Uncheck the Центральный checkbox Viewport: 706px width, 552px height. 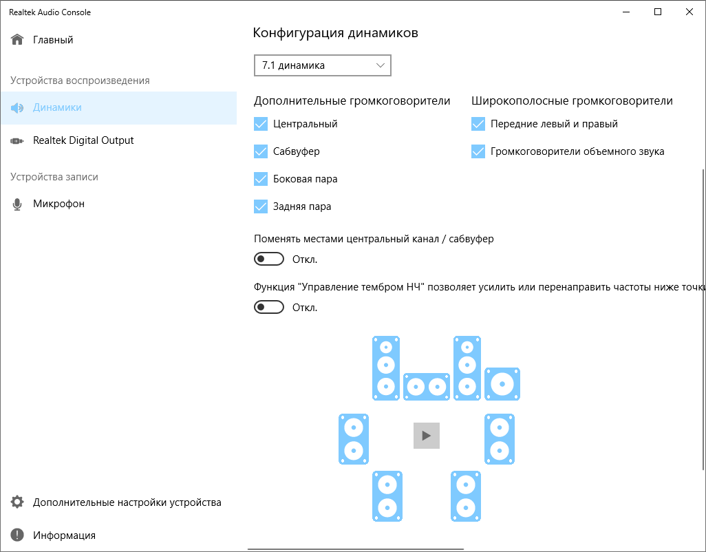tap(261, 125)
